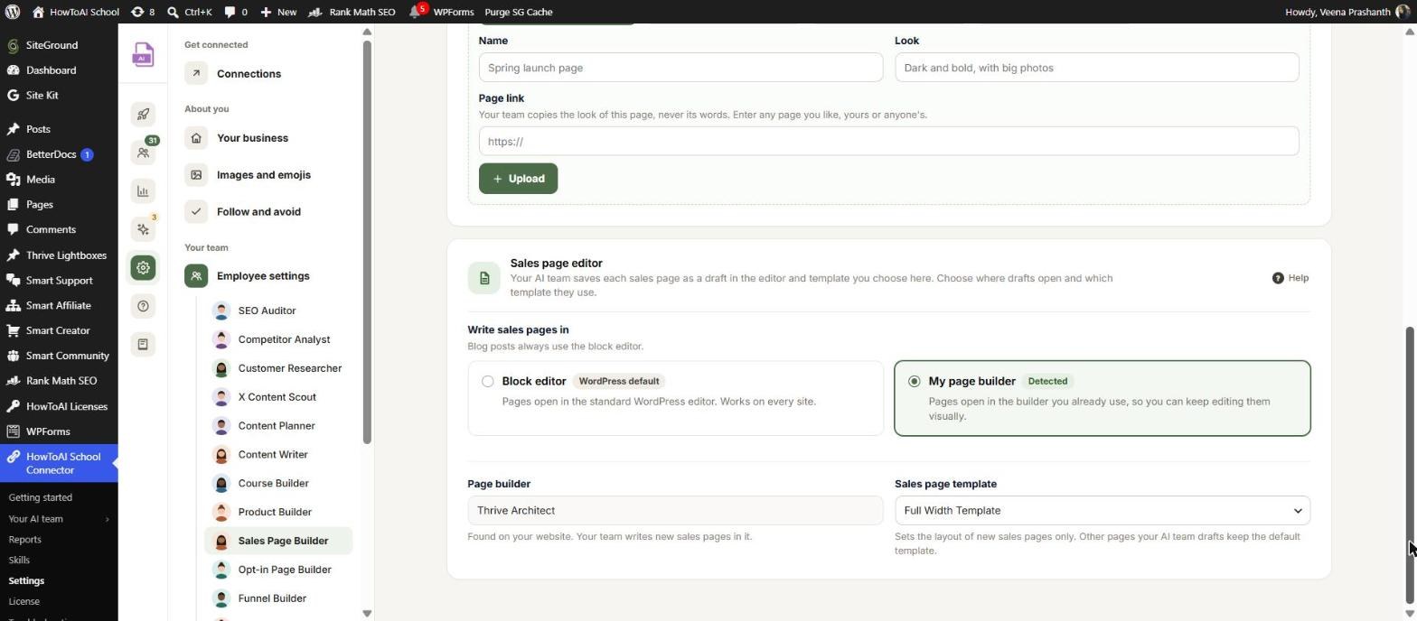Click the Page link URL field
Viewport: 1417px width, 621px height.
[888, 142]
